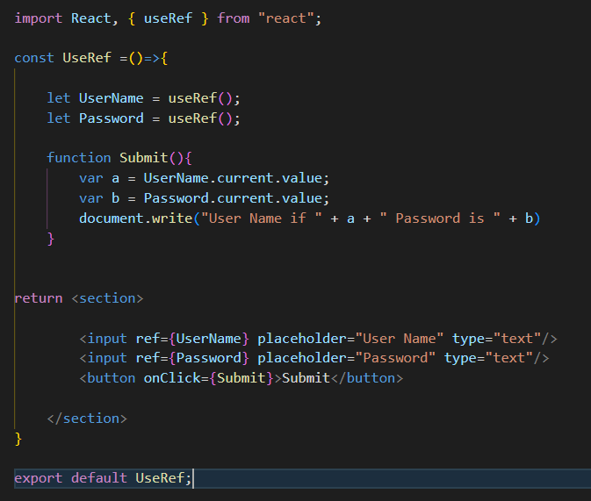Click the 'import' keyword on first line
The height and width of the screenshot is (501, 591).
38,18
